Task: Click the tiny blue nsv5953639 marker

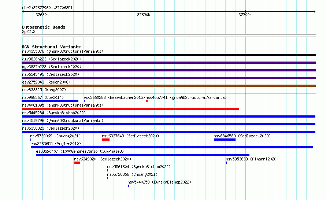Action: point(226,163)
